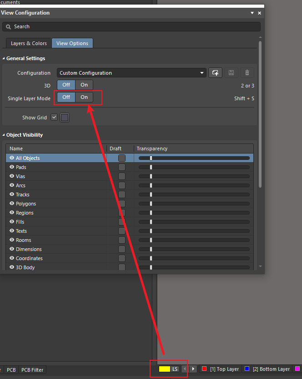This screenshot has width=302, height=379.
Task: Click the Regions row name
Action: (25, 213)
